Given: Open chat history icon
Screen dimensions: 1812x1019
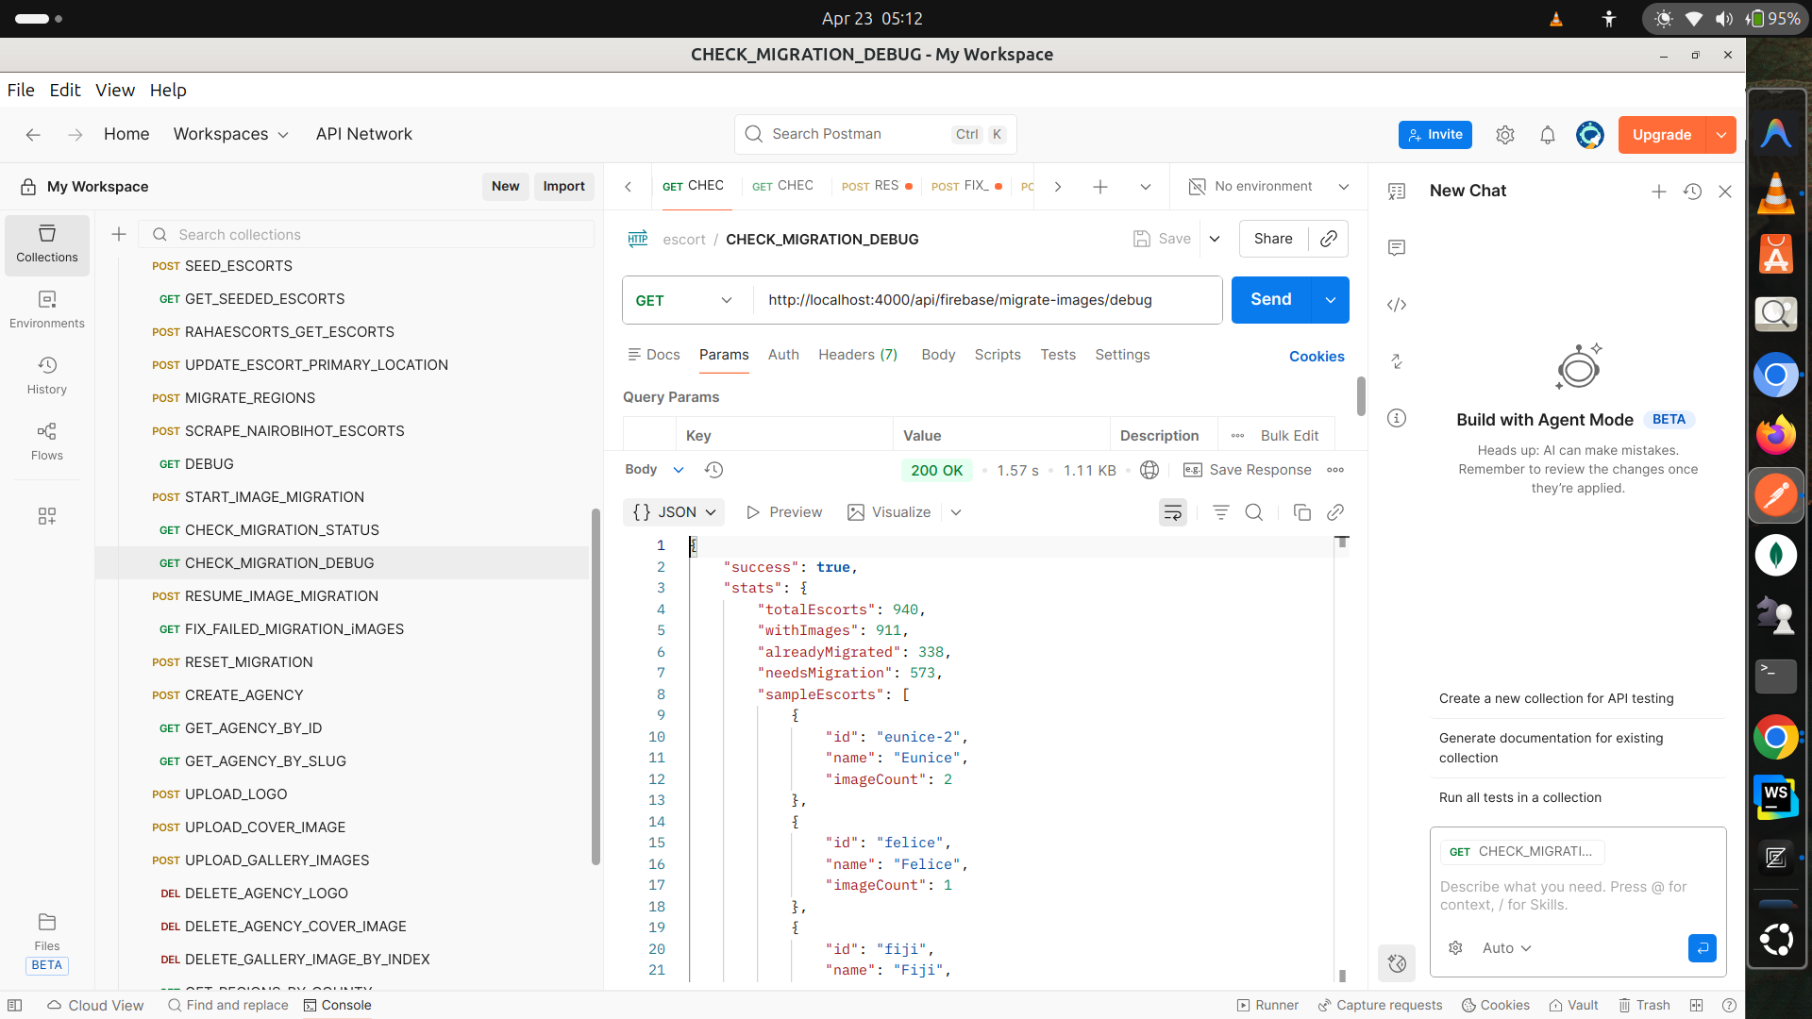Looking at the screenshot, I should tap(1693, 192).
